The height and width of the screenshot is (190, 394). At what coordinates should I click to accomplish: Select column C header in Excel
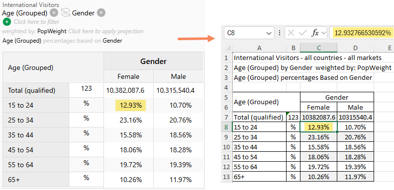[318, 48]
